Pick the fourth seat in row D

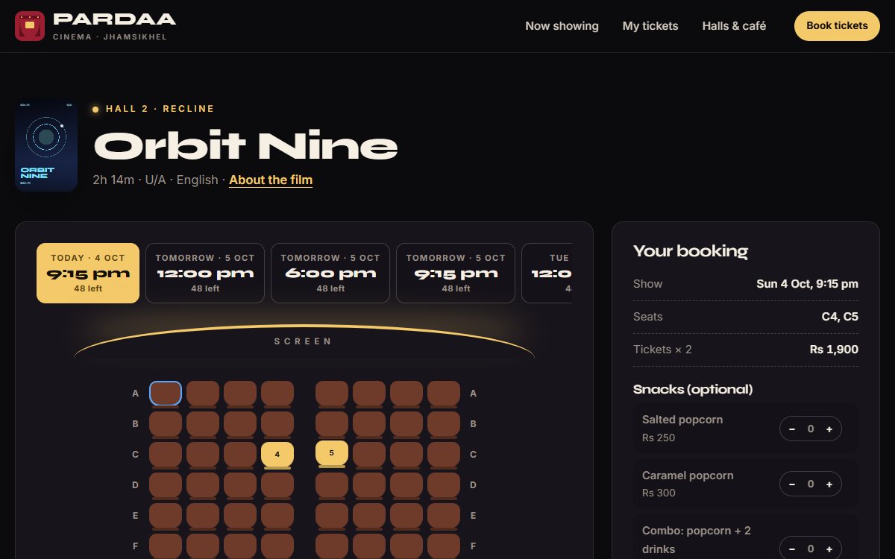click(x=277, y=484)
